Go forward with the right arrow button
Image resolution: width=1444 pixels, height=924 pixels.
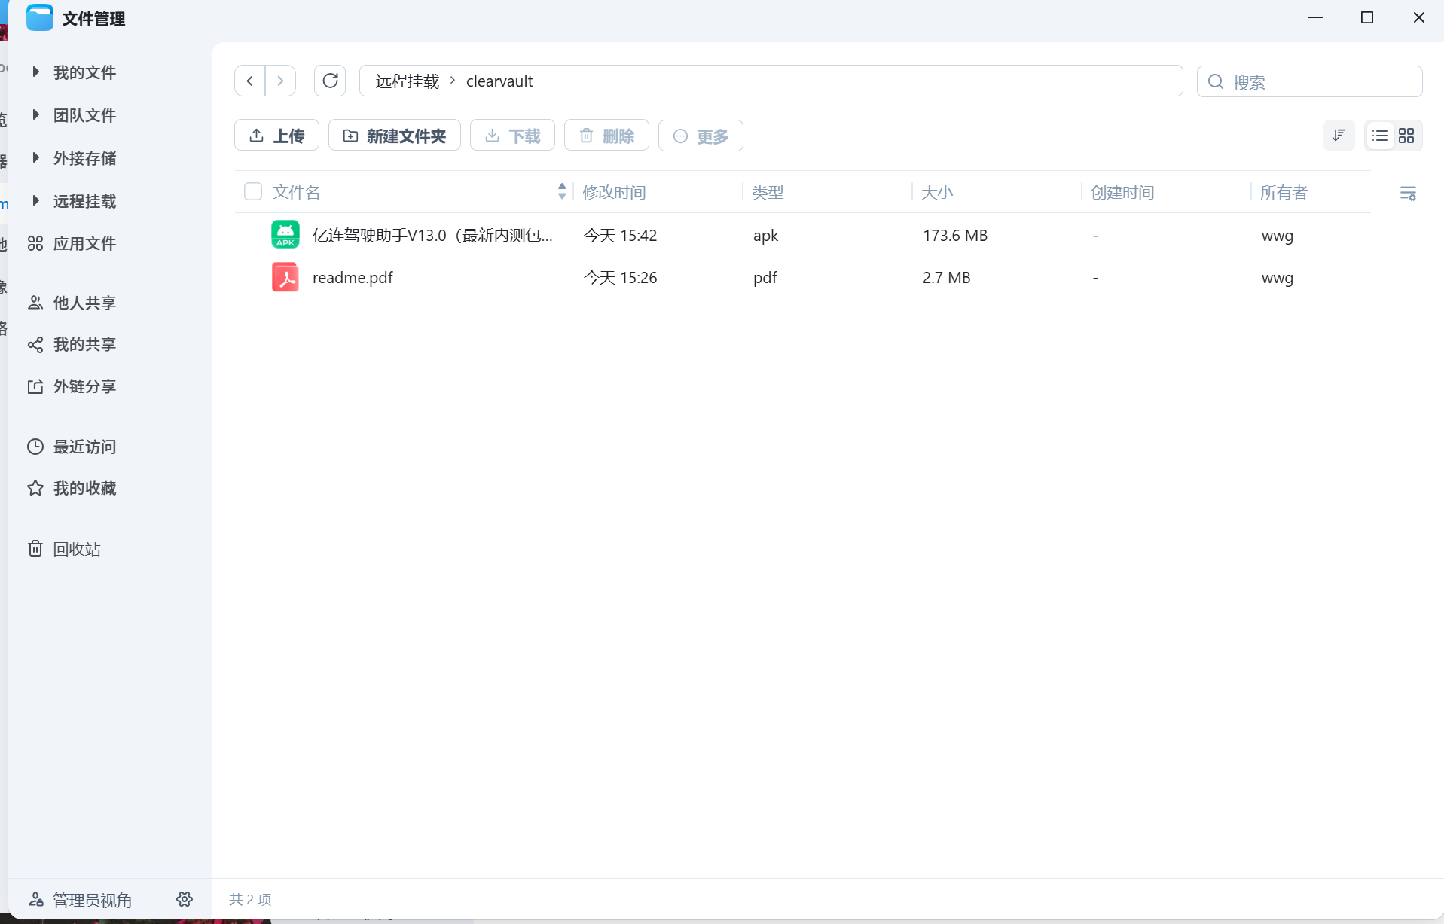[x=280, y=81]
